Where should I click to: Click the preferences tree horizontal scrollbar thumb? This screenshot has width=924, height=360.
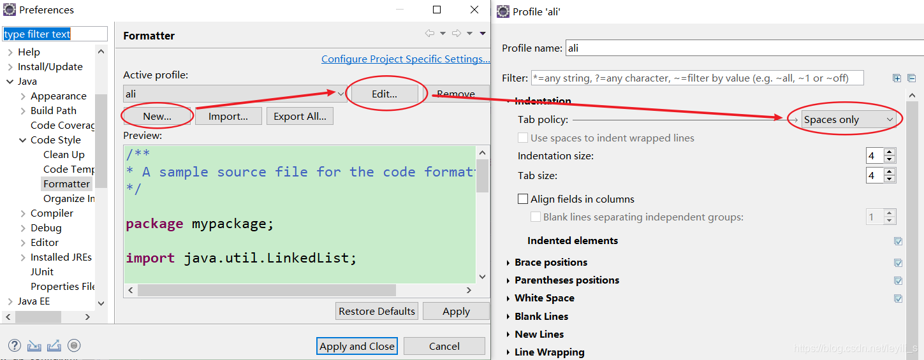(x=38, y=317)
